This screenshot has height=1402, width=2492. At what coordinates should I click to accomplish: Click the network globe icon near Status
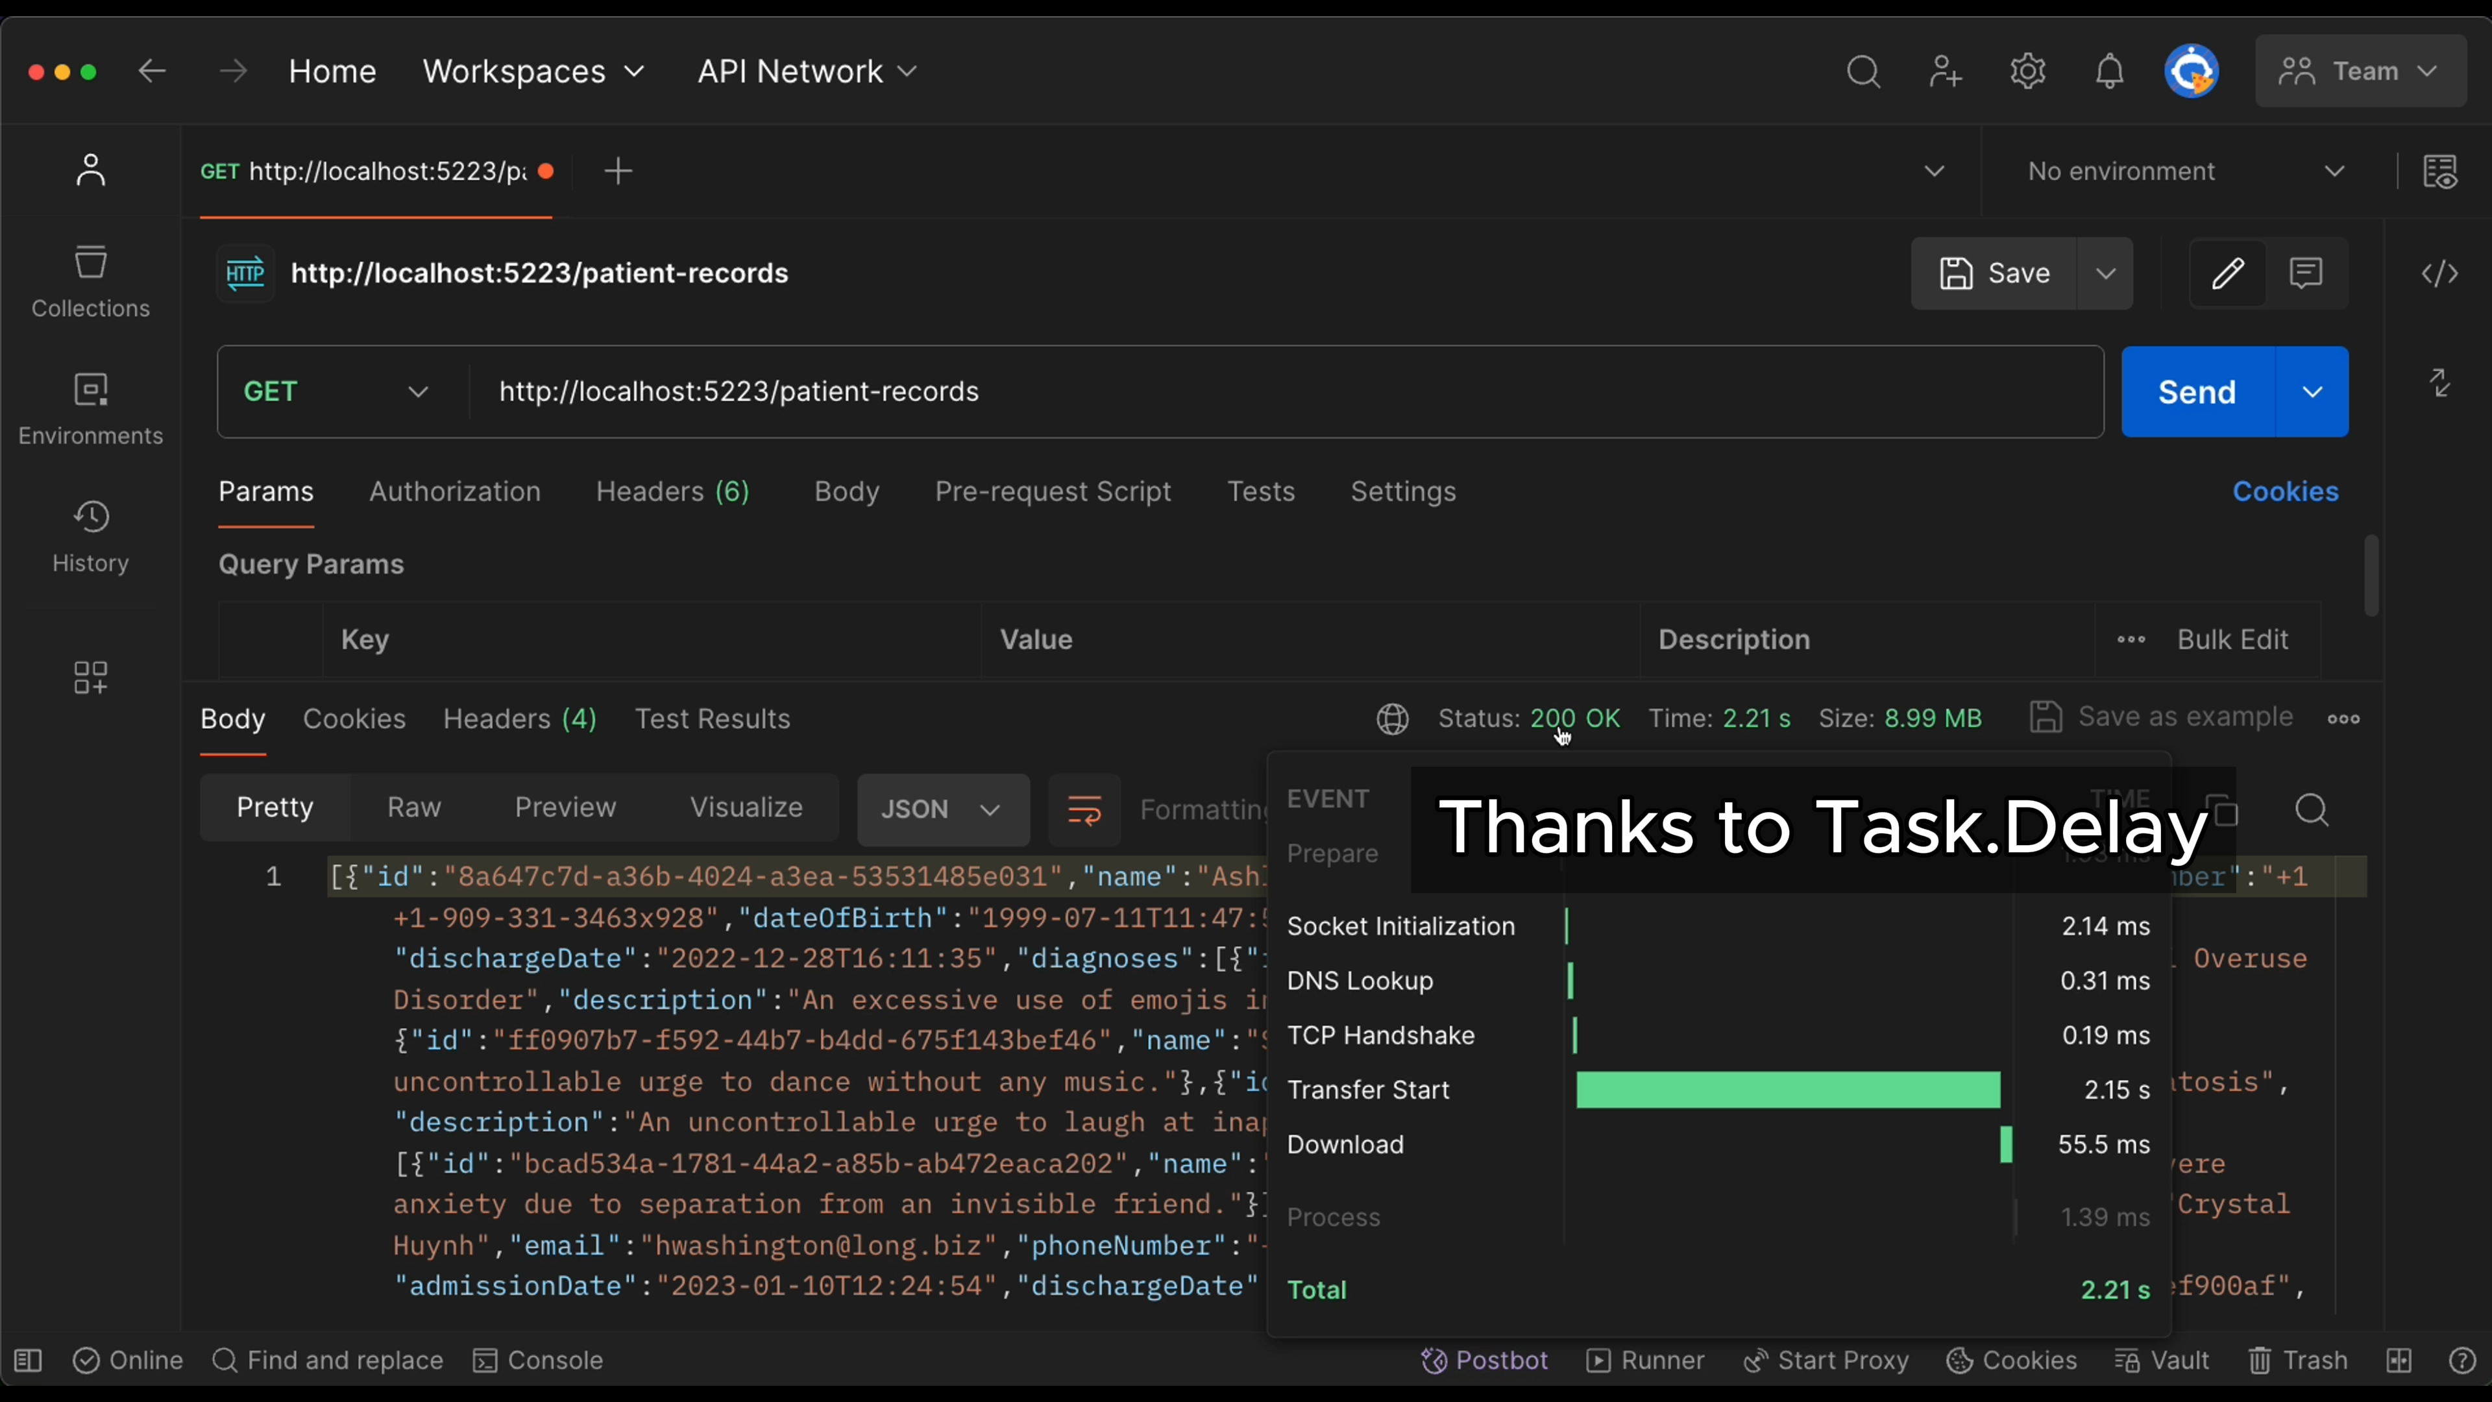(x=1392, y=719)
